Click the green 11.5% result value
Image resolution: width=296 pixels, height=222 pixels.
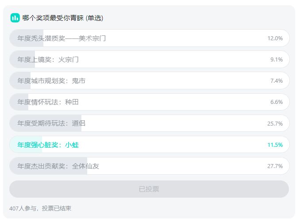(275, 145)
